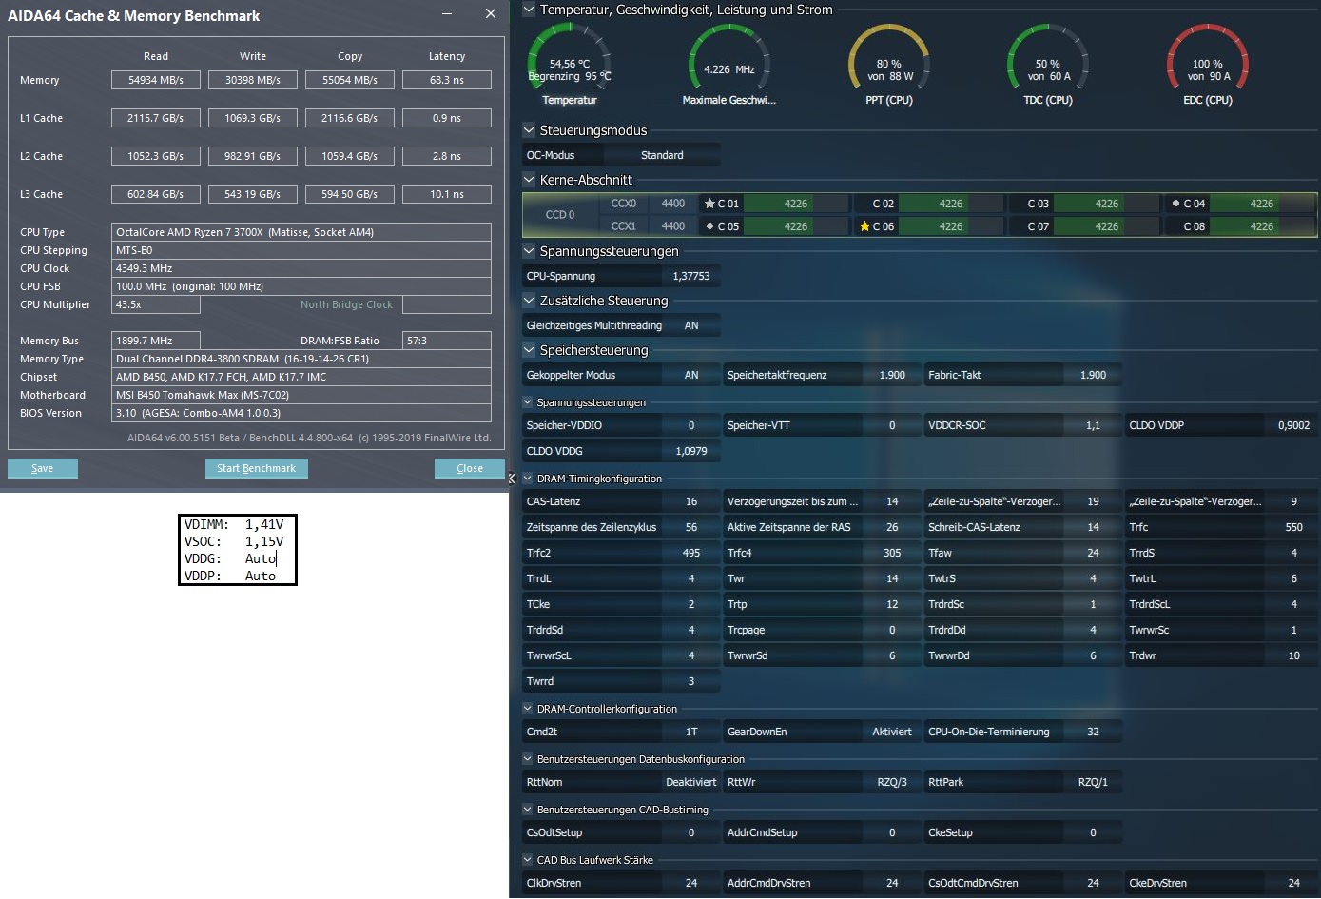Click the CPU-Spannung value 1,37753

(x=691, y=276)
